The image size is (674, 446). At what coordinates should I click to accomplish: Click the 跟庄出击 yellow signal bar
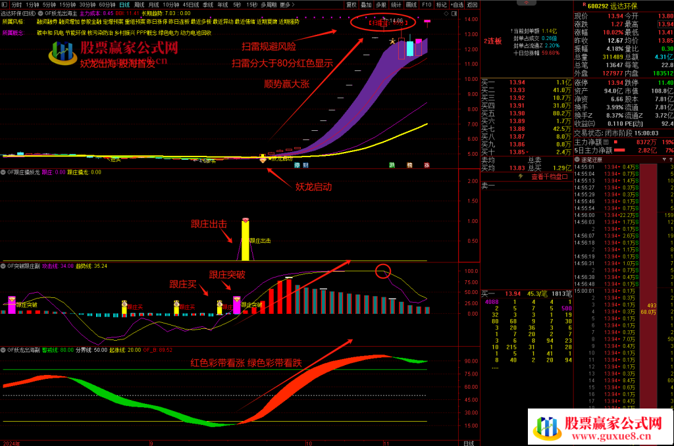coord(245,239)
